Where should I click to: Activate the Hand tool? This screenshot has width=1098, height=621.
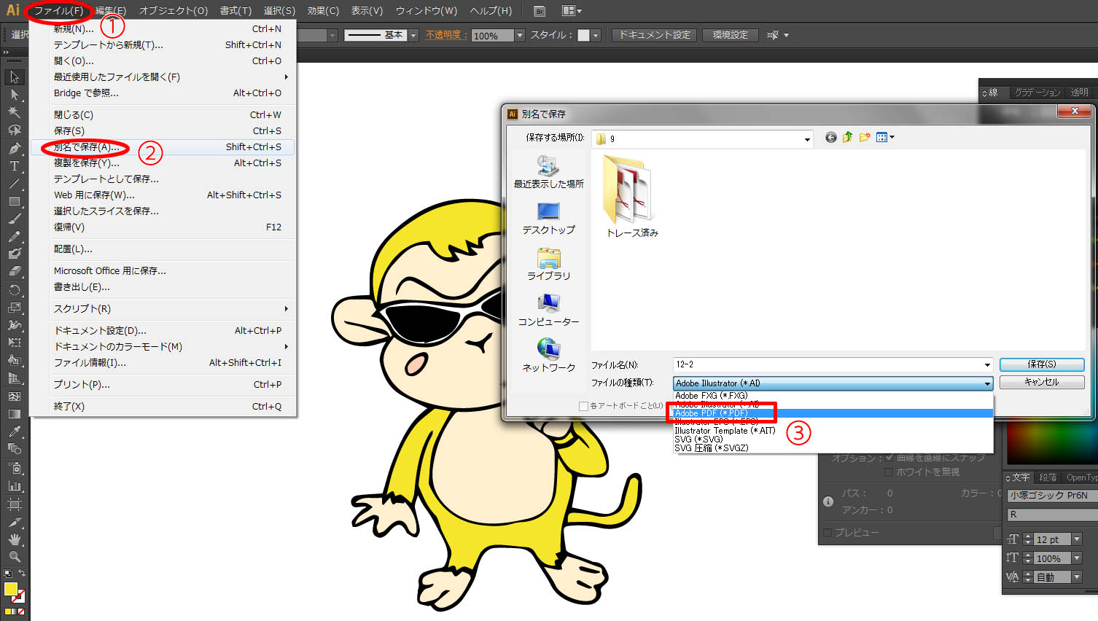tap(15, 539)
